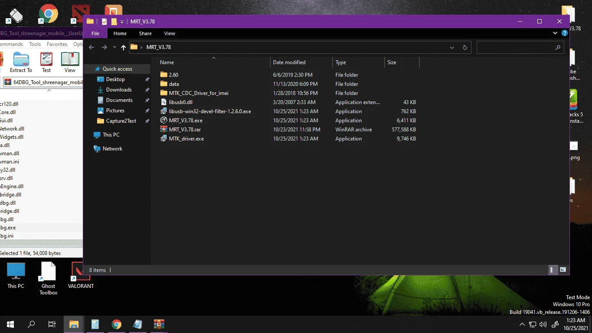The image size is (592, 333).
Task: Switch to Large icons view icon
Action: click(563, 270)
